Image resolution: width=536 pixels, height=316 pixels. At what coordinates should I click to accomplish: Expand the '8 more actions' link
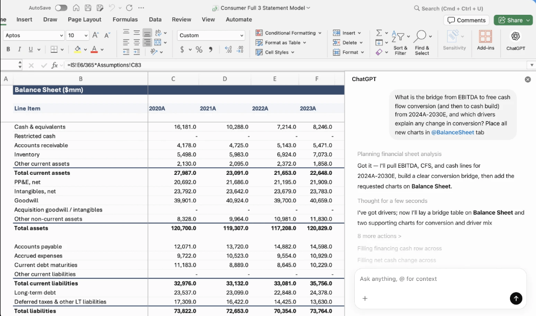pos(379,236)
